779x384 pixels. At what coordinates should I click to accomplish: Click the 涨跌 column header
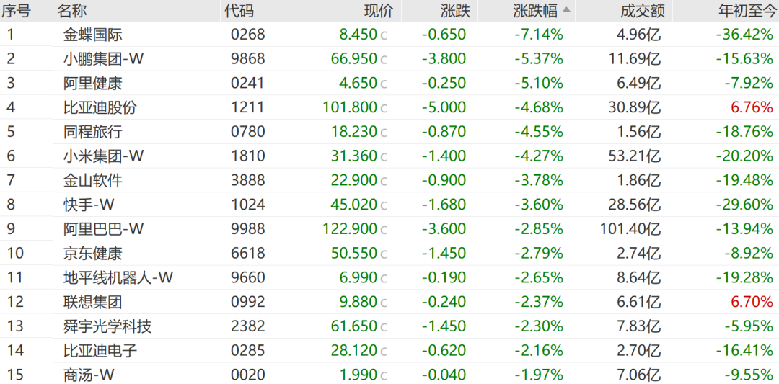(x=455, y=11)
